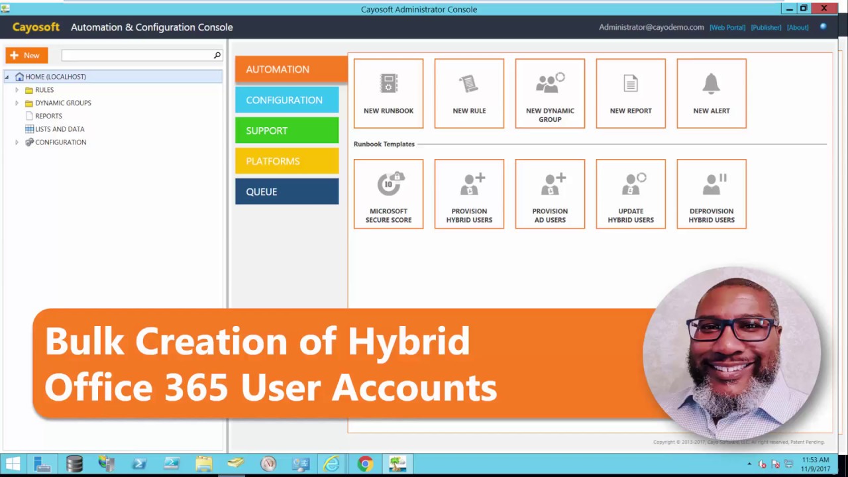Viewport: 848px width, 477px height.
Task: Expand the Dynamic Groups tree node
Action: point(17,103)
